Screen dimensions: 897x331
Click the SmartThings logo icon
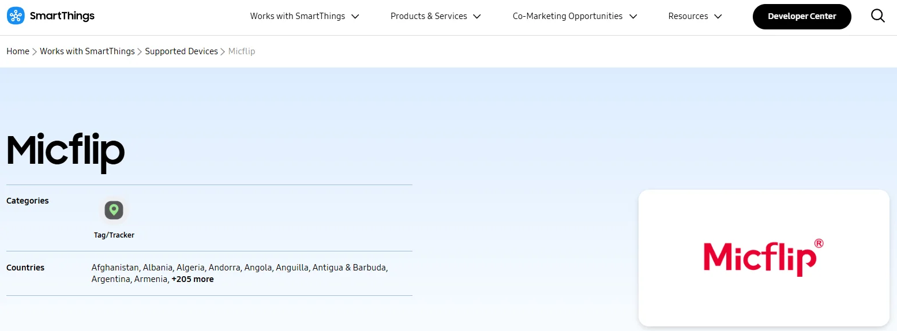(16, 16)
